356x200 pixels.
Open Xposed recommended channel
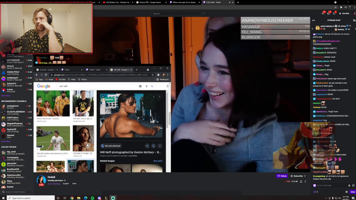pyautogui.click(x=16, y=136)
